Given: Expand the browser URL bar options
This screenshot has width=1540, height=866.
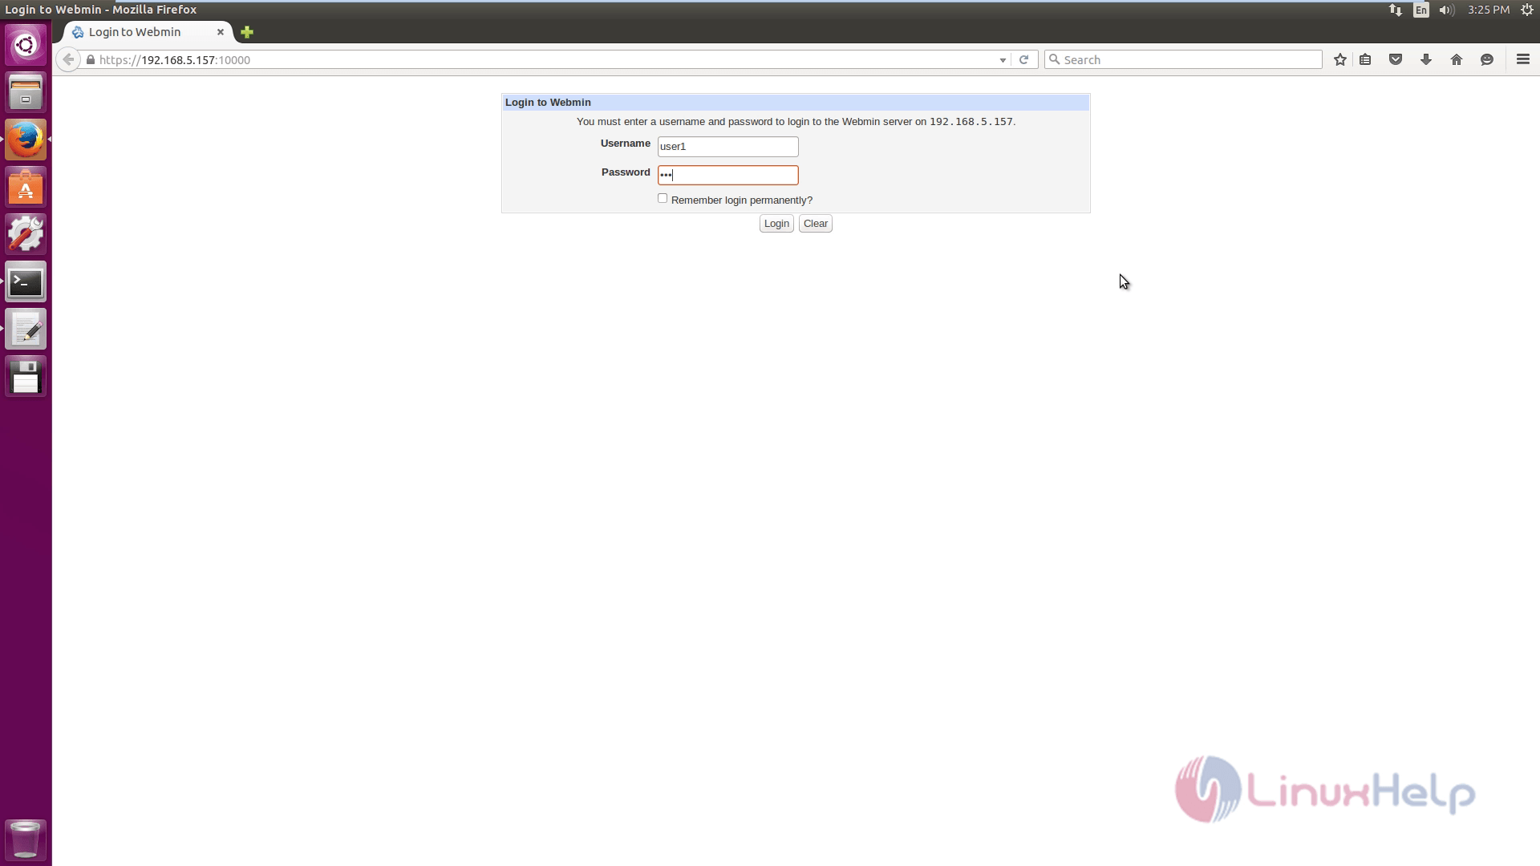Looking at the screenshot, I should (1002, 59).
